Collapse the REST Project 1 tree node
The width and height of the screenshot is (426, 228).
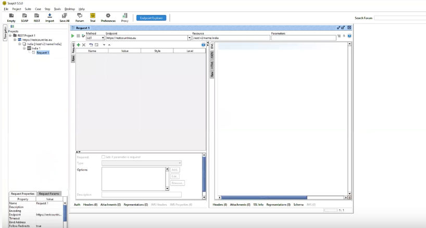11,35
